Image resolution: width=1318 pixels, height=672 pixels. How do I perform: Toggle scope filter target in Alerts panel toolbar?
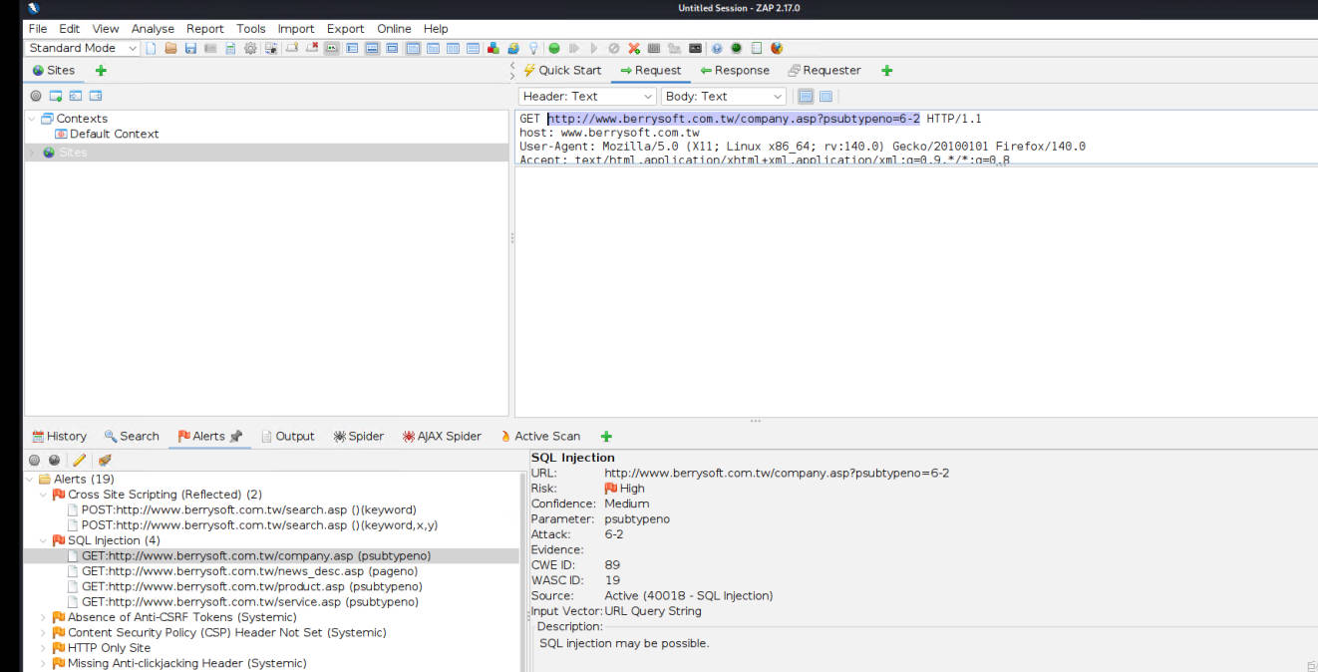pyautogui.click(x=34, y=460)
